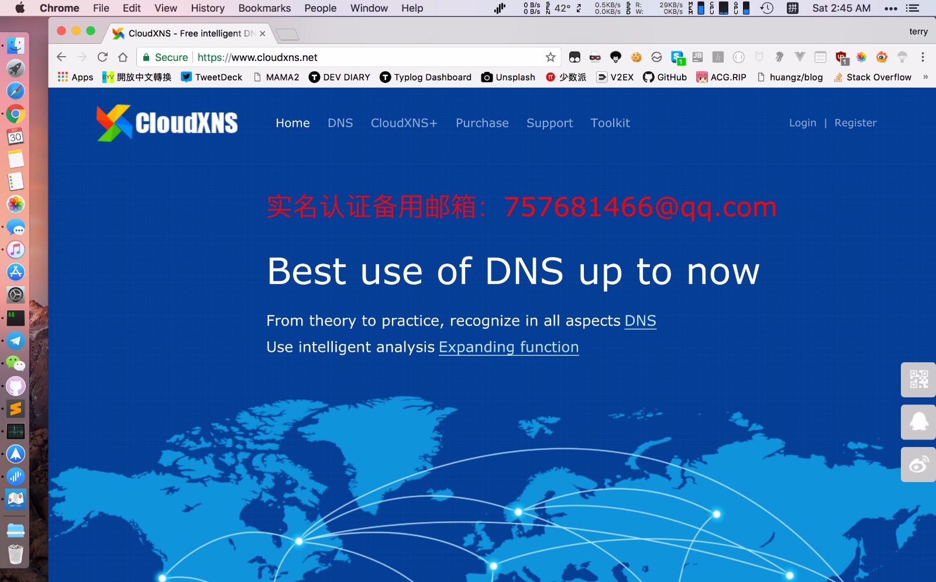Open the Purchase nav item
The image size is (936, 582).
coord(482,123)
